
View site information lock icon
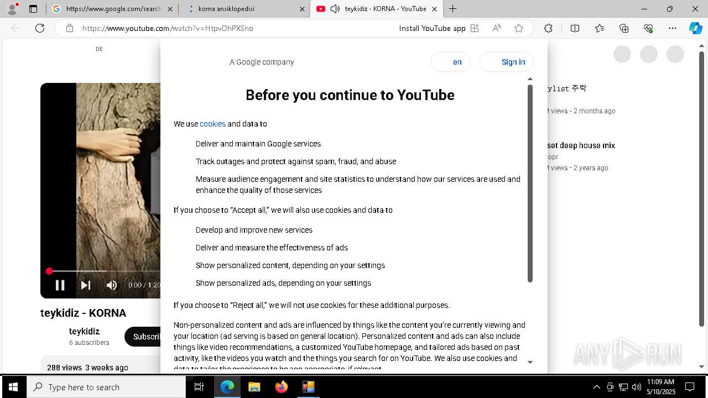[x=70, y=28]
